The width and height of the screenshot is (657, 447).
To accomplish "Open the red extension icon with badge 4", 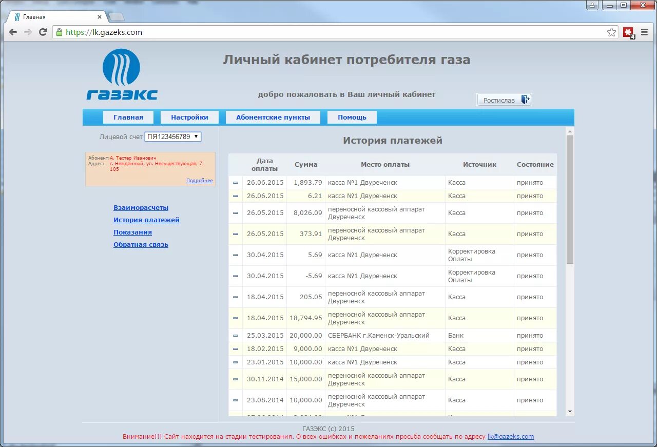I will (629, 33).
